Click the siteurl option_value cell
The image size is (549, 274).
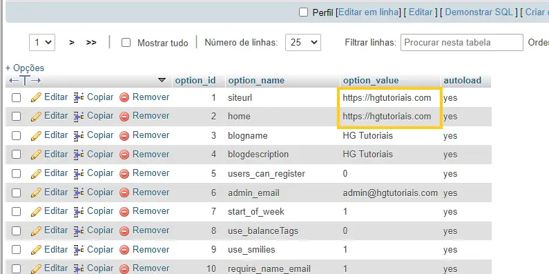(x=387, y=97)
